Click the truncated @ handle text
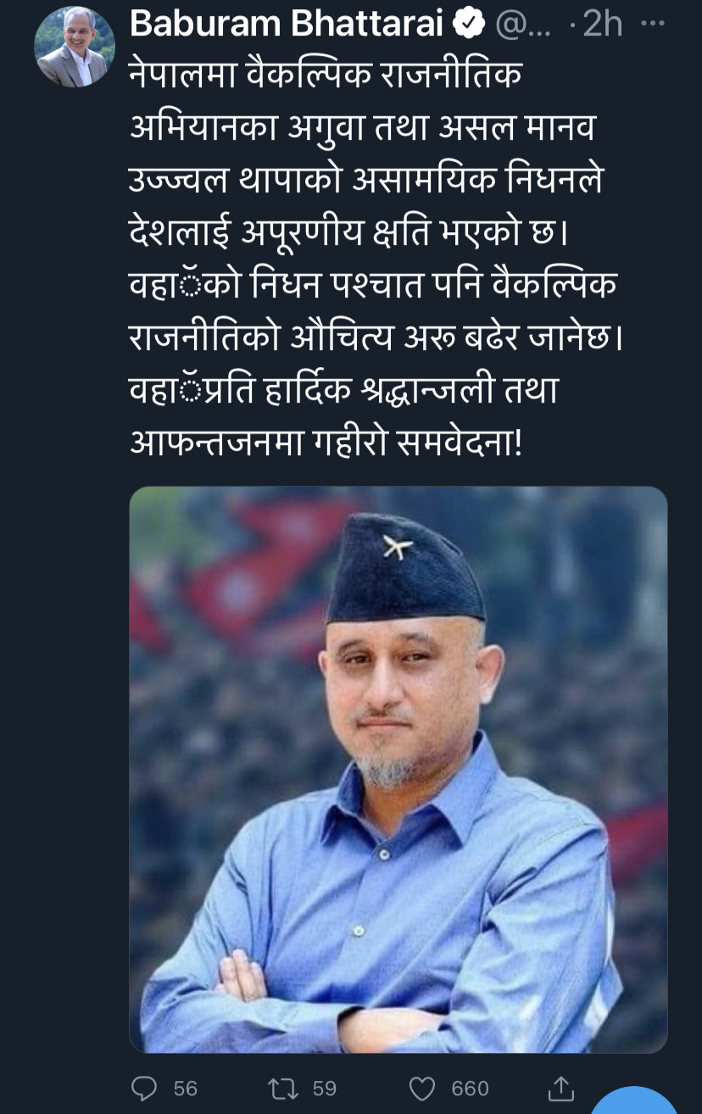702x1114 pixels. [x=521, y=25]
